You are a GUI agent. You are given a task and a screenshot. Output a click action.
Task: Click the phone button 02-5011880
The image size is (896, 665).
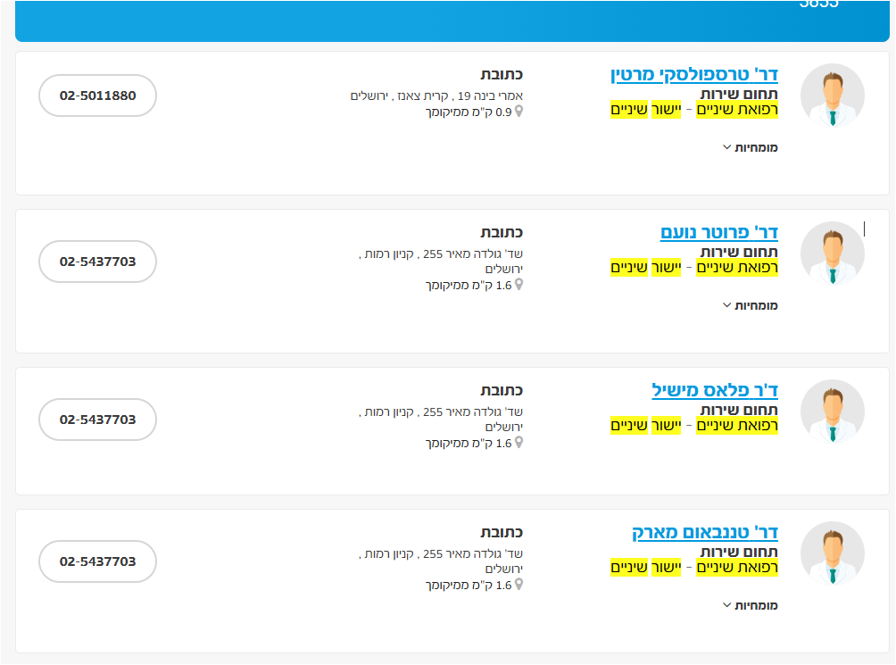tap(98, 96)
